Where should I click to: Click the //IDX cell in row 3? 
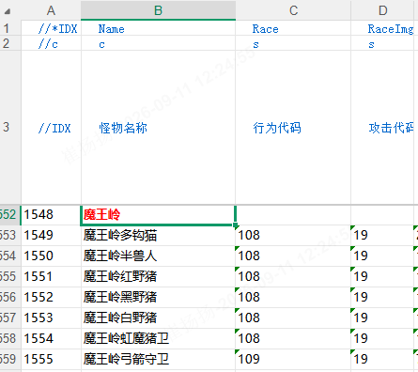(51, 128)
